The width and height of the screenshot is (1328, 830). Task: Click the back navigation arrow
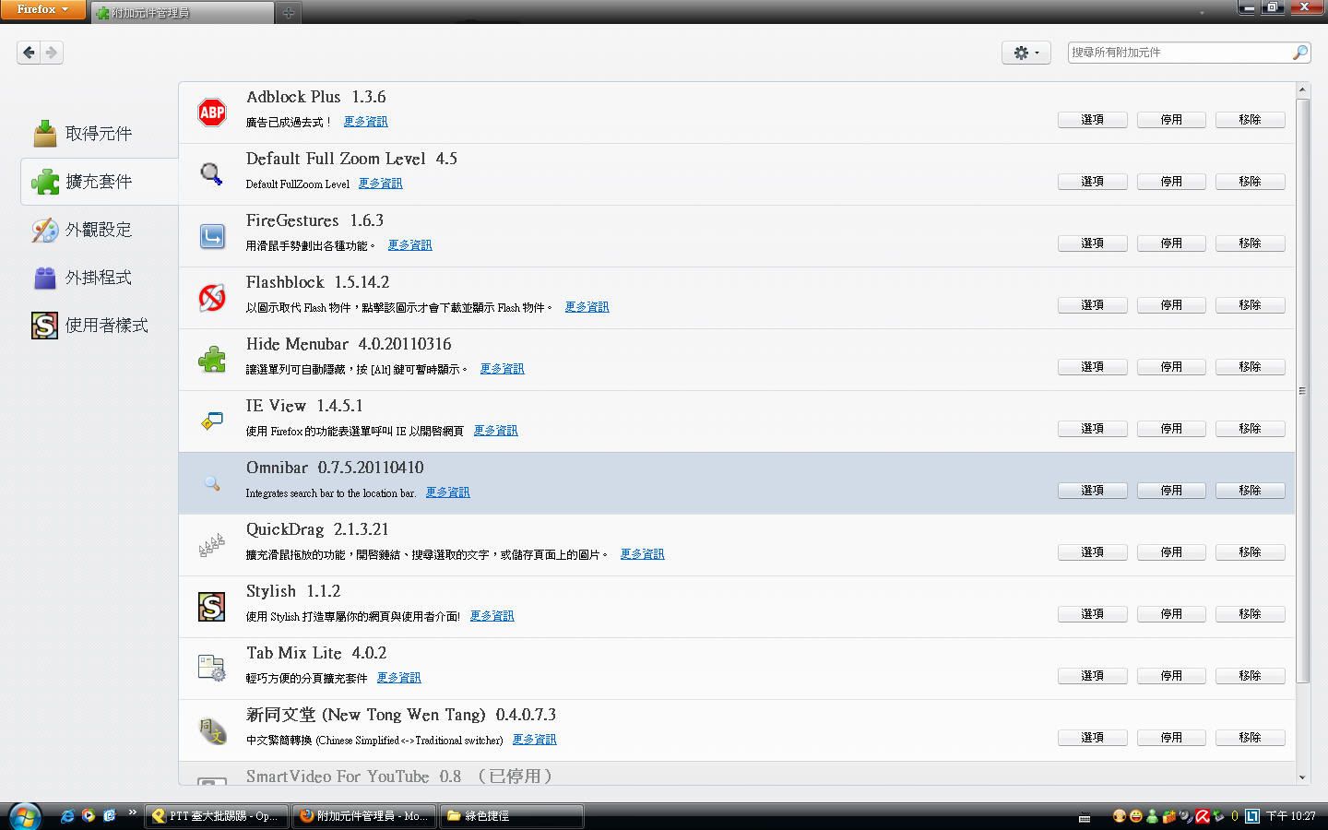[x=29, y=53]
